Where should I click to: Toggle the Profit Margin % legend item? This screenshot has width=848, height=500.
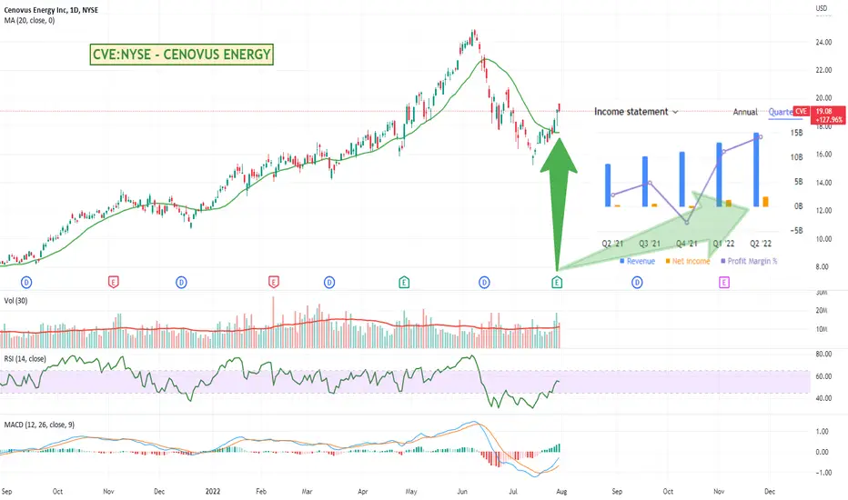tap(749, 261)
